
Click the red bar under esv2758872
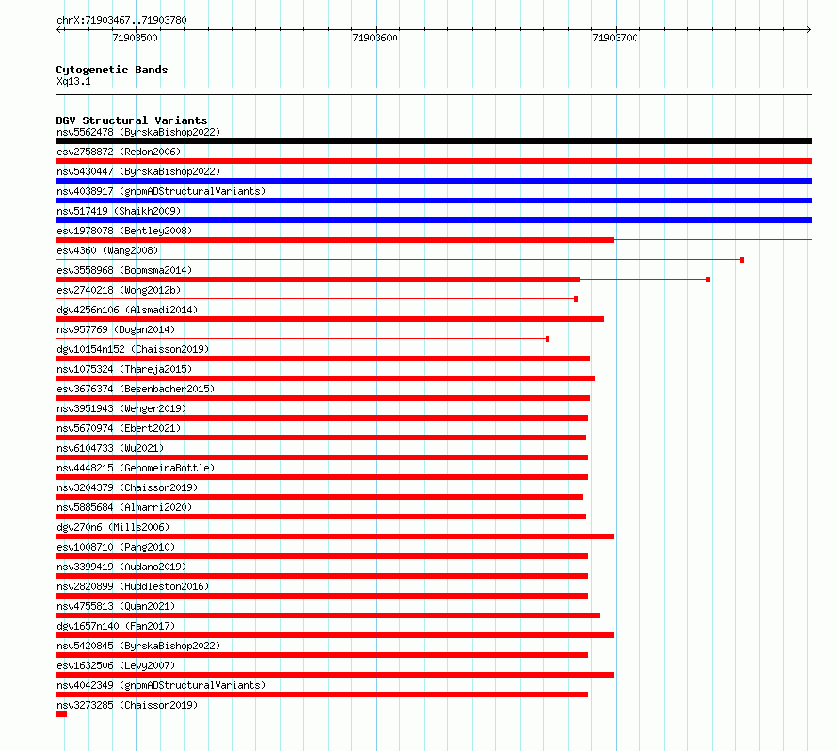click(433, 161)
